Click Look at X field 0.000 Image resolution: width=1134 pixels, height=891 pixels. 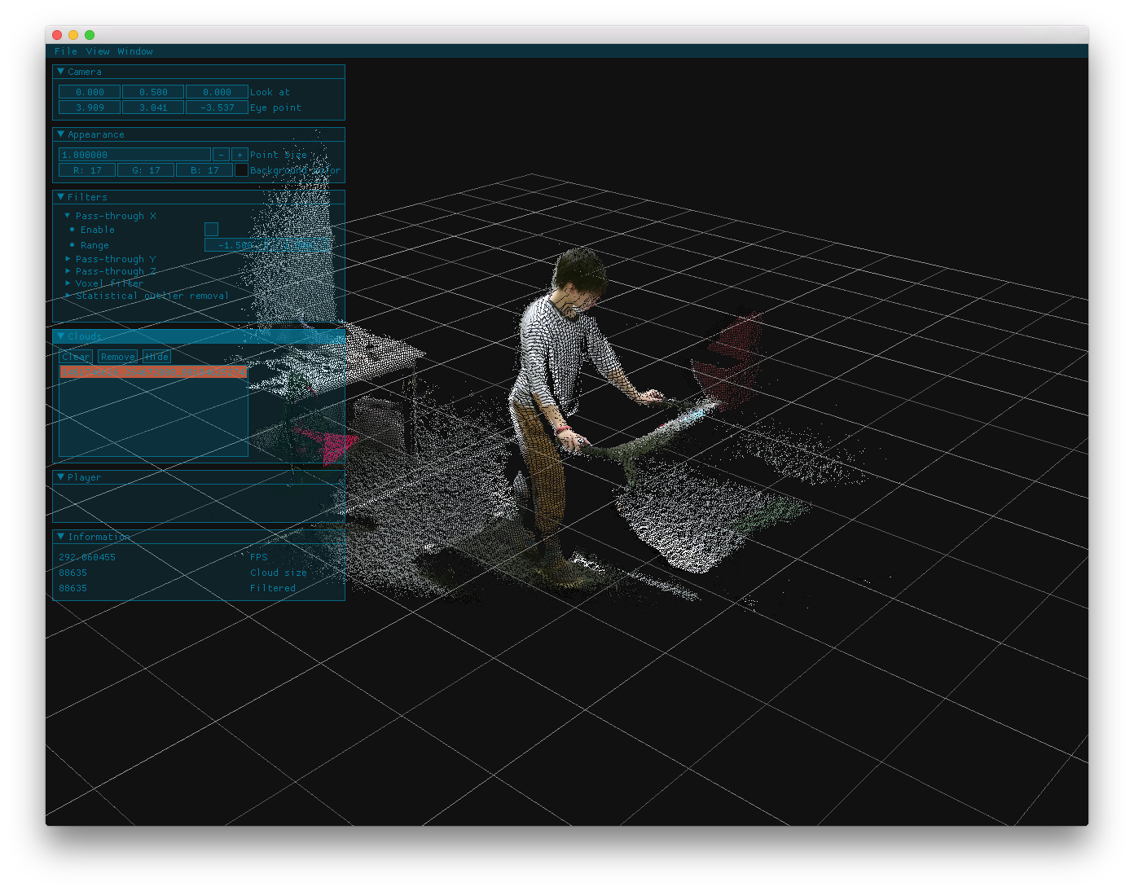90,92
